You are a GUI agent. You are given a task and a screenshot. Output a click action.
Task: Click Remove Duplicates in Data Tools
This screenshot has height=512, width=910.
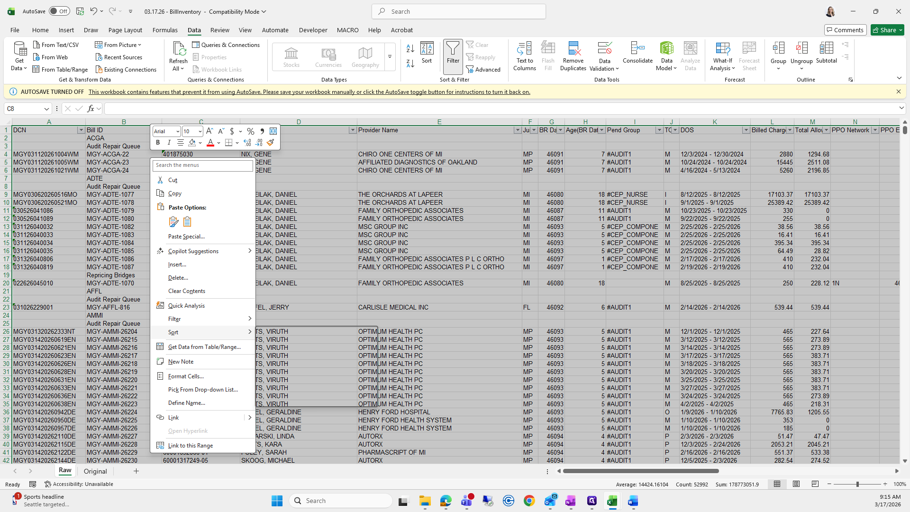(573, 56)
